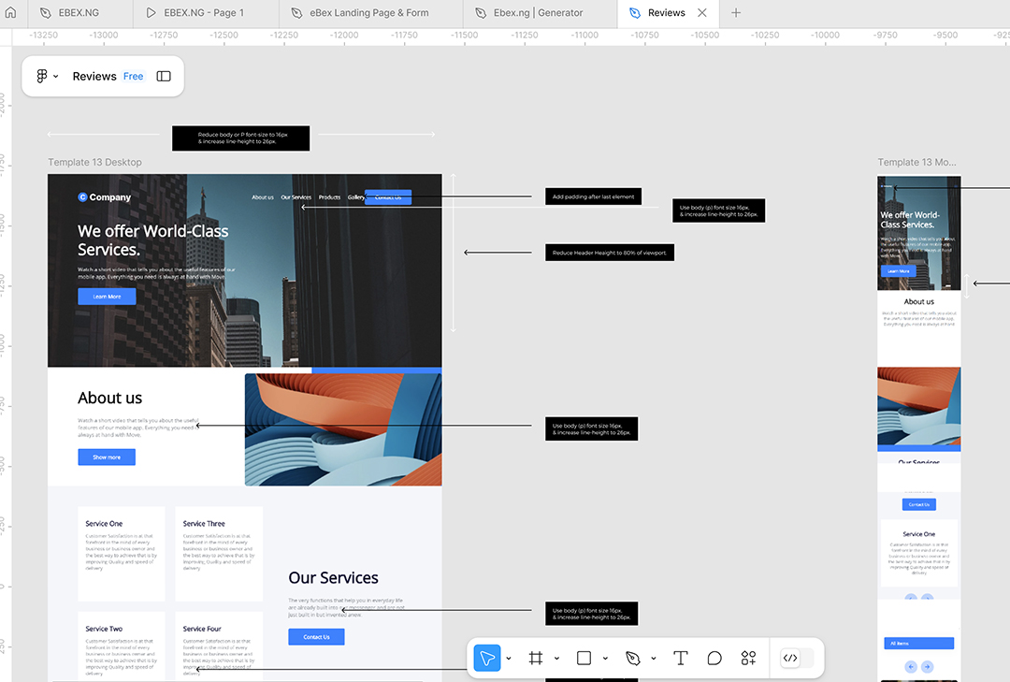Select the abstract image in the mobile frame

919,406
